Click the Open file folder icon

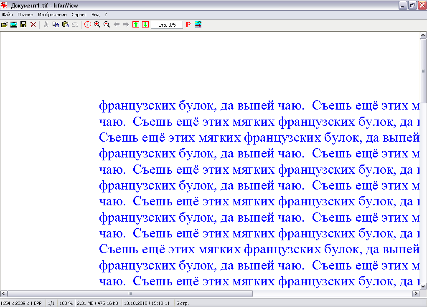tap(5, 25)
